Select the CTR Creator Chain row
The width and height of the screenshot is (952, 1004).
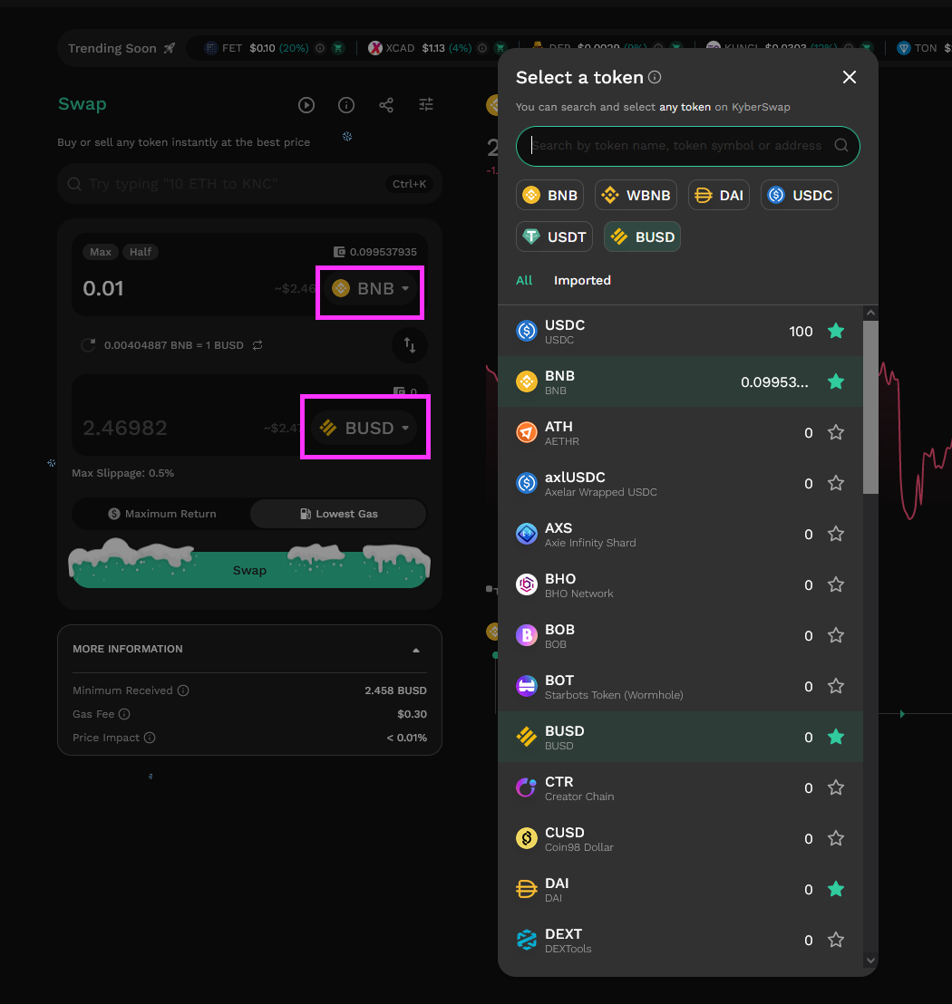680,787
